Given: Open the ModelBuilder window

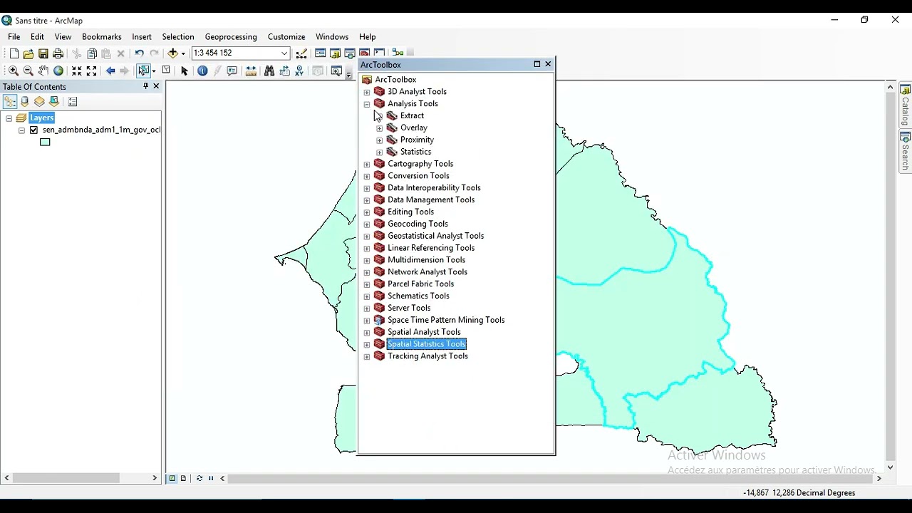Looking at the screenshot, I should click(x=398, y=53).
